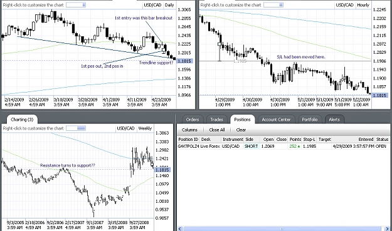Click the Position ID column header
The width and height of the screenshot is (392, 231).
[x=188, y=140]
